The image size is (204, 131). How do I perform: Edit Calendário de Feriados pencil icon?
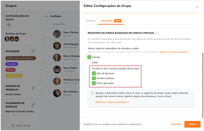point(33,105)
